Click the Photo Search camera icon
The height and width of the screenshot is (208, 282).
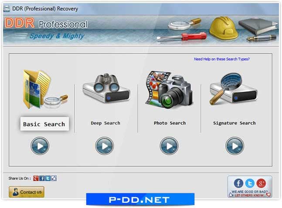point(169,90)
